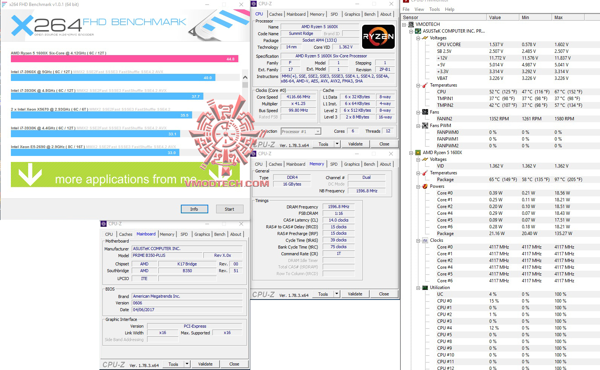Collapse the Fans PWM node
Viewport: 600px width, 370px height.
pyautogui.click(x=418, y=126)
